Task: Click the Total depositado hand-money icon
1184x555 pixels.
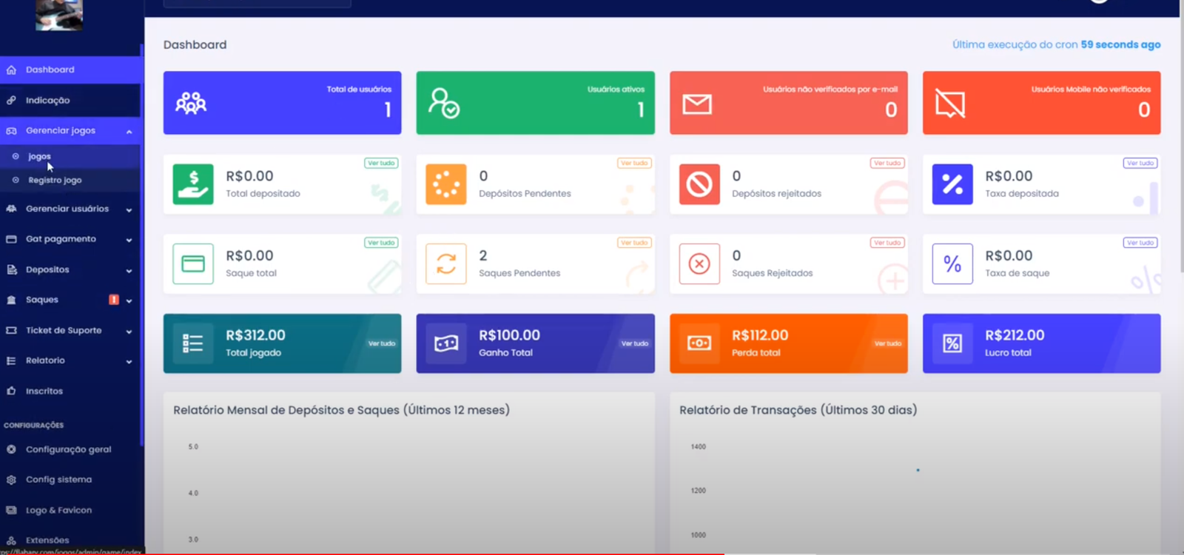Action: pos(193,184)
